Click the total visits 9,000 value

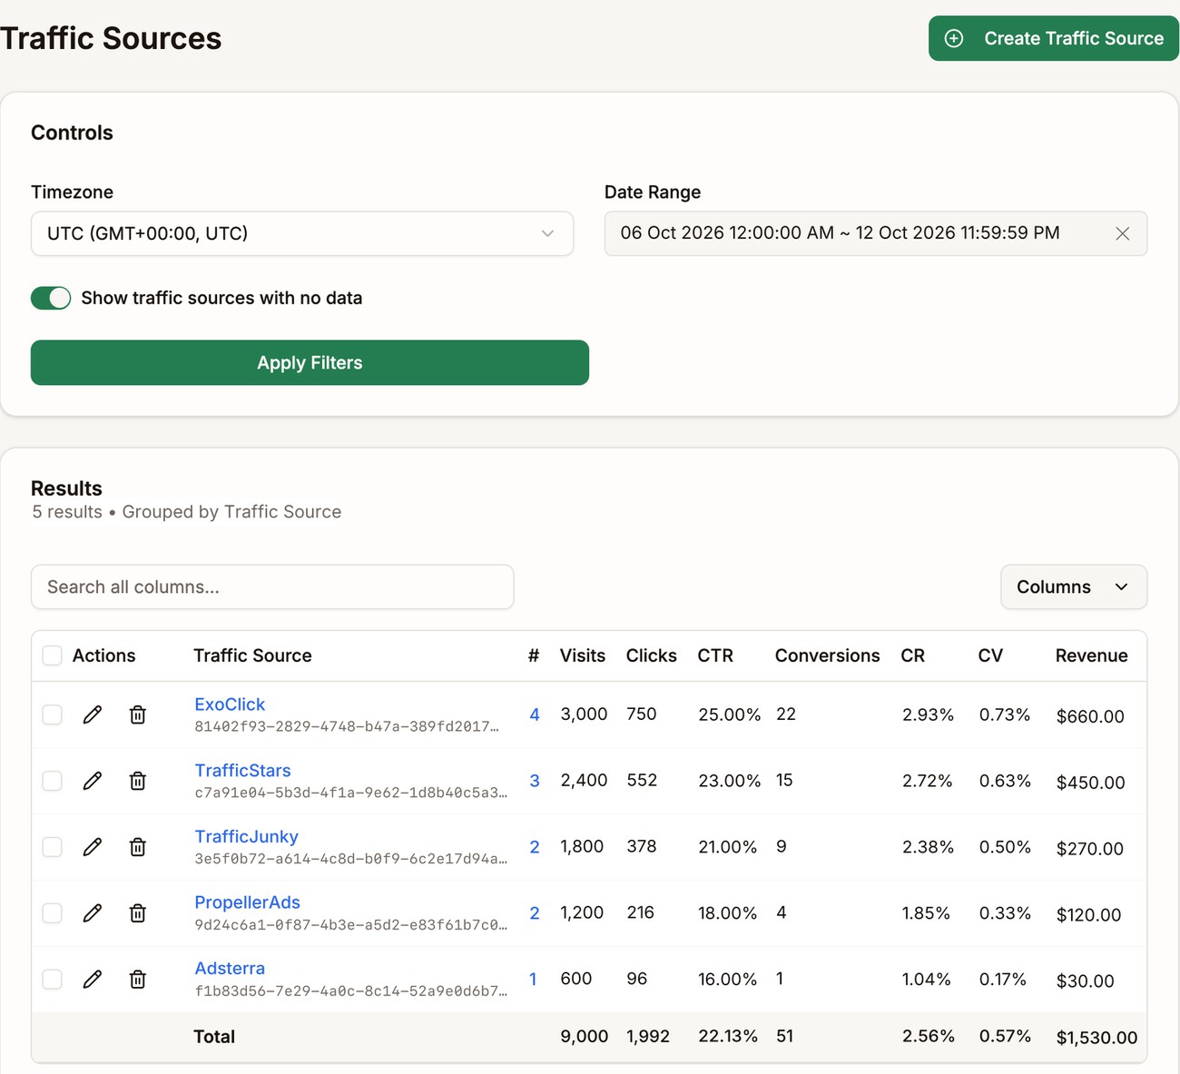click(584, 1036)
